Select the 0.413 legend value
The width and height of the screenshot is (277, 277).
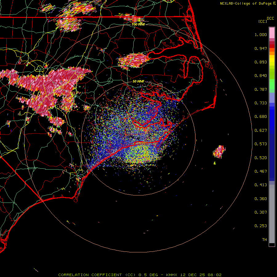coord(261,185)
